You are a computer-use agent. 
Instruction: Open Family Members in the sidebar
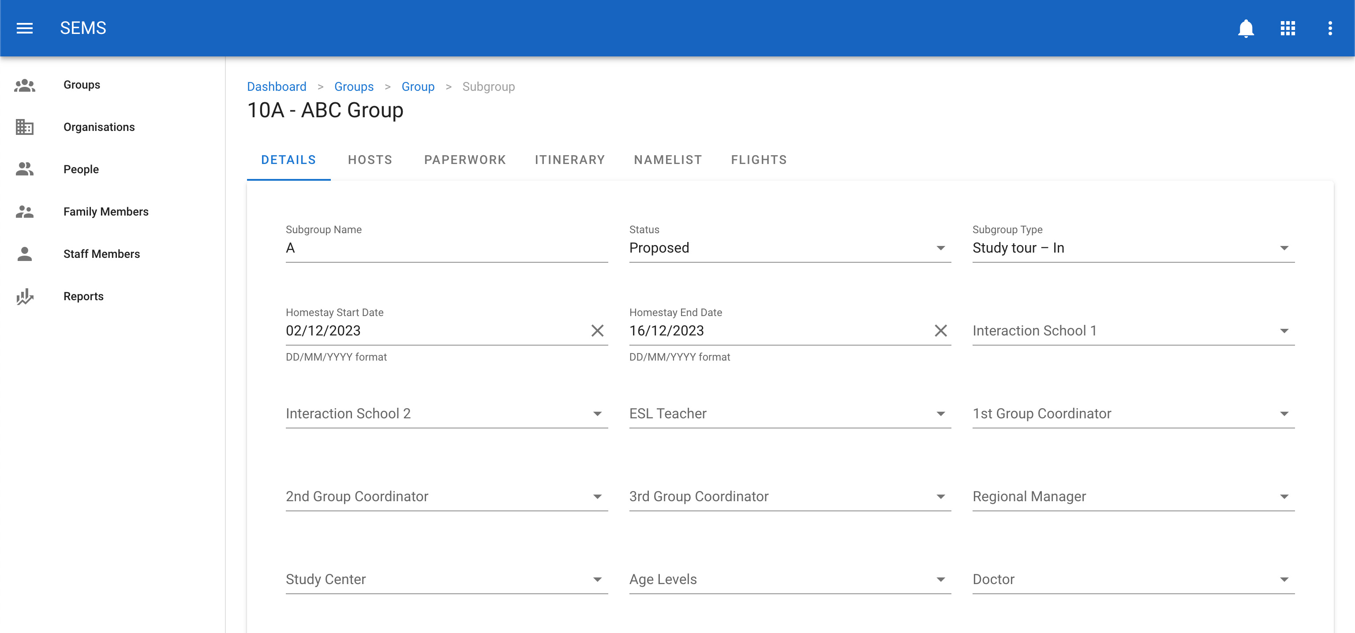(106, 211)
